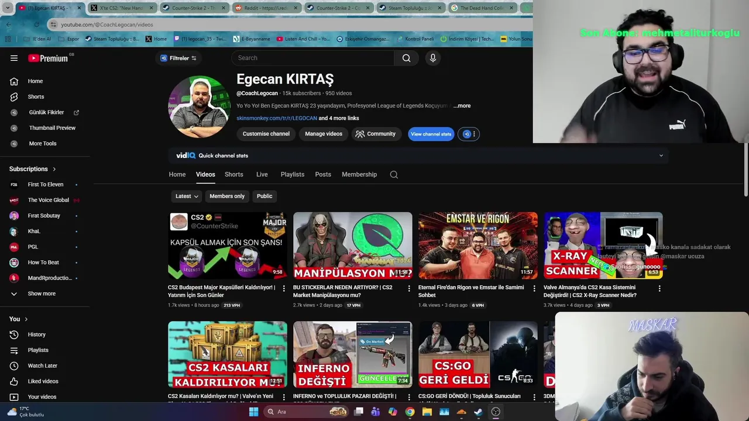The image size is (749, 421).
Task: Search within channel using tab-row magnifier
Action: tap(394, 175)
